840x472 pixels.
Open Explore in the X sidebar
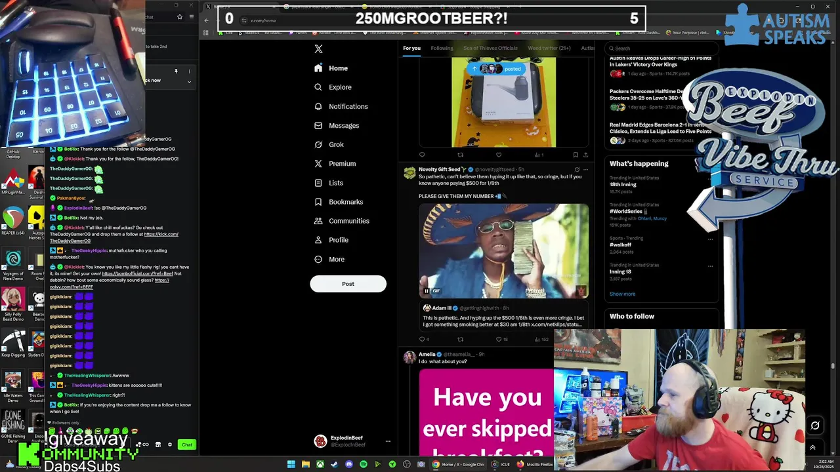click(333, 87)
